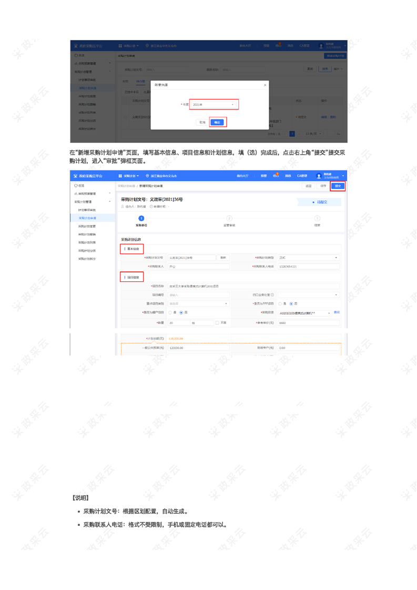Image resolution: width=417 pixels, height=590 pixels.
Task: Open 采购计划申请 in second screenshot sidebar
Action: 87,218
